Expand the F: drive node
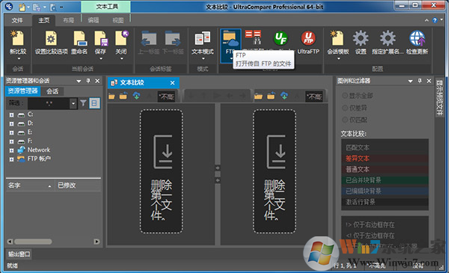The image size is (451, 273). tap(11, 141)
